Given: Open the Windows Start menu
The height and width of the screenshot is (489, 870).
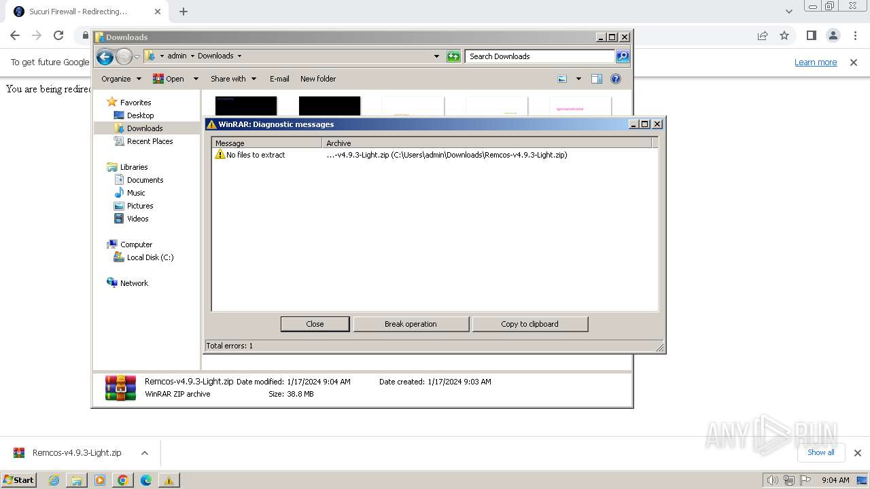Looking at the screenshot, I should pyautogui.click(x=19, y=480).
